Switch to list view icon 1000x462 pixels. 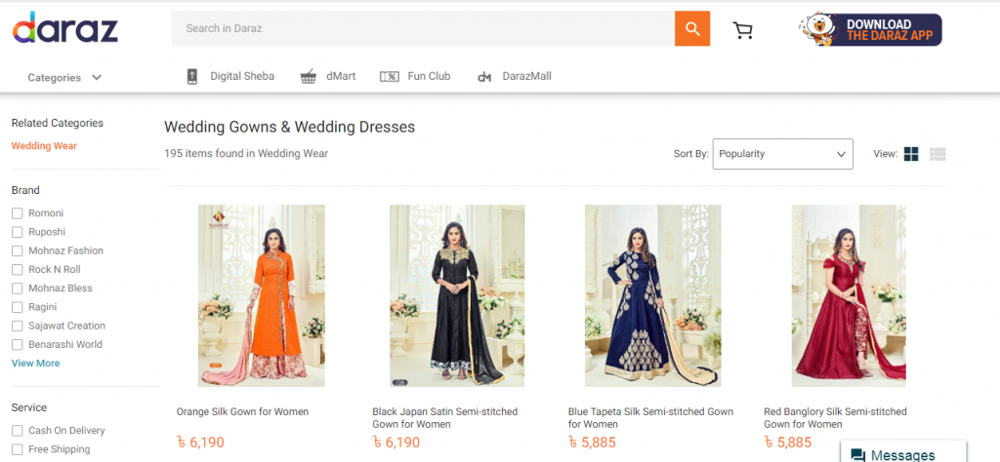point(937,154)
